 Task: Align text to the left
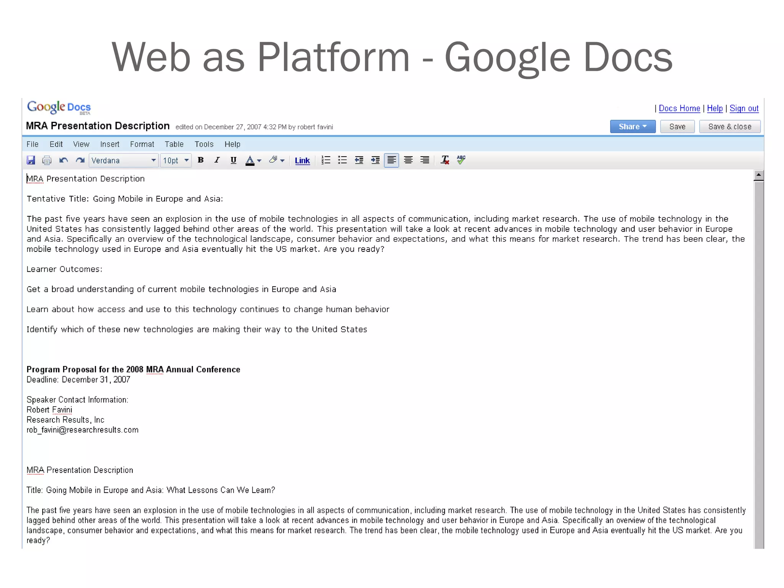[x=392, y=160]
